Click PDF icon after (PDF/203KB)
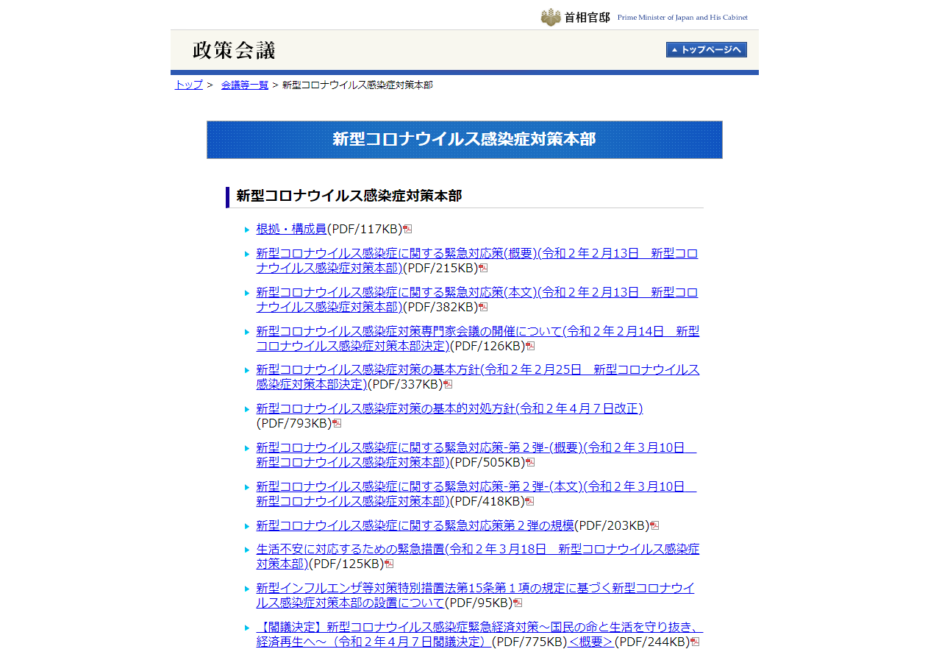925x649 pixels. click(654, 525)
